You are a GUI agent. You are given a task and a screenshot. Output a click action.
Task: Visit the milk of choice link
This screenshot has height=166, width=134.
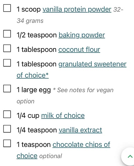point(63,115)
